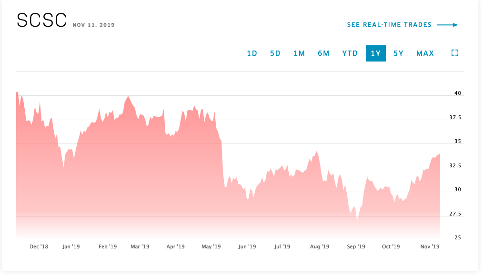Switch to the 5D chart view

coord(275,53)
